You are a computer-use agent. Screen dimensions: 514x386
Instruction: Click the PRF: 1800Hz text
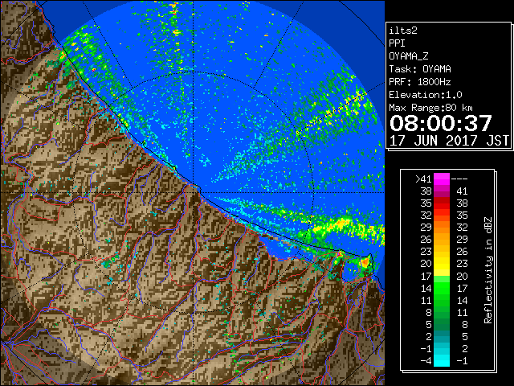click(x=420, y=82)
